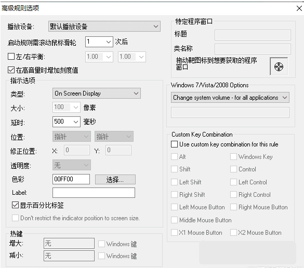The width and height of the screenshot is (304, 268).
Task: Click the 标题 text field
Action: tap(253, 35)
